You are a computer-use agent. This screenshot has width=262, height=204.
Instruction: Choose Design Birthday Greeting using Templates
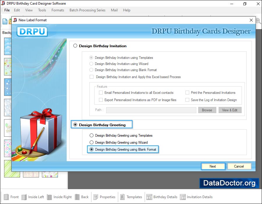click(x=91, y=136)
